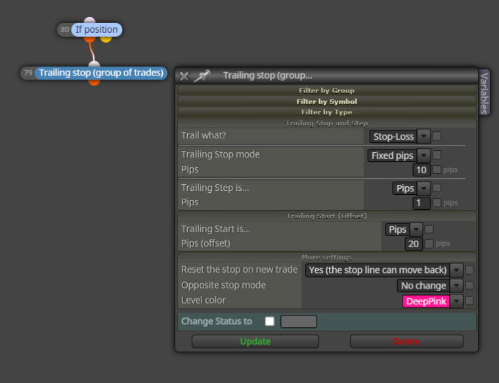This screenshot has width=499, height=383.
Task: Click the green Update button
Action: (255, 342)
